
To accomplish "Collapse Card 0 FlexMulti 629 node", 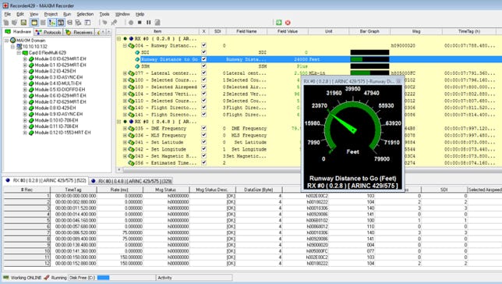I will coord(19,52).
